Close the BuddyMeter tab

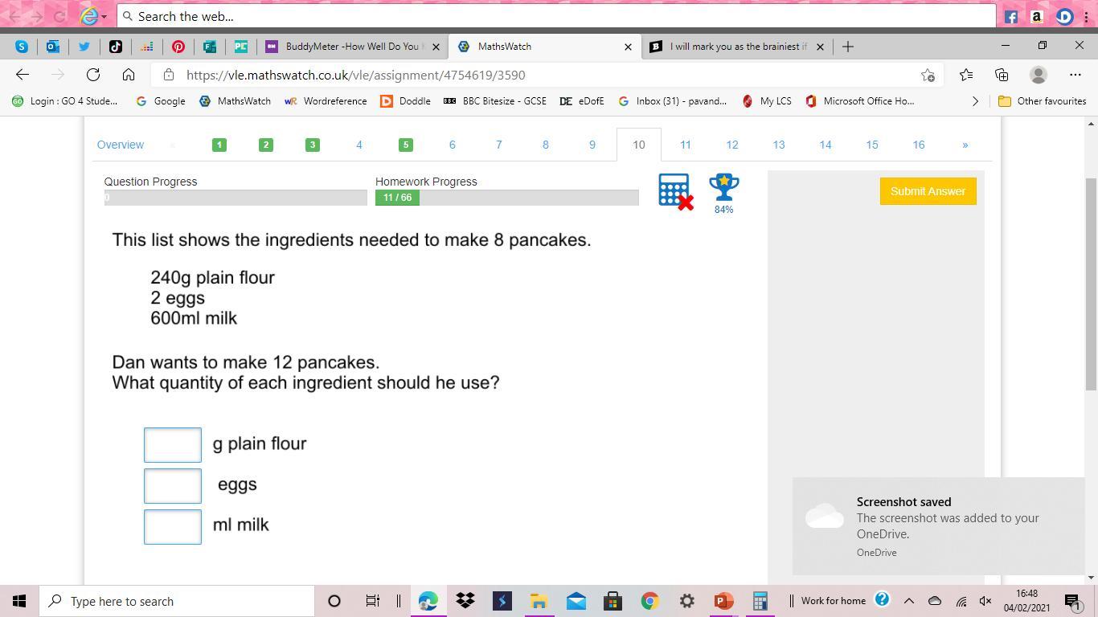tap(436, 47)
